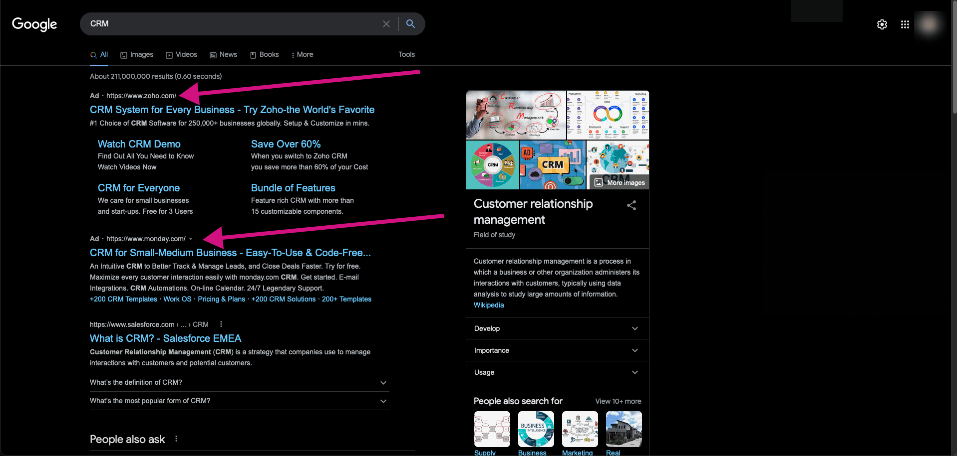957x456 pixels.
Task: Open the infinity loop CRM diagram image
Action: tap(608, 115)
